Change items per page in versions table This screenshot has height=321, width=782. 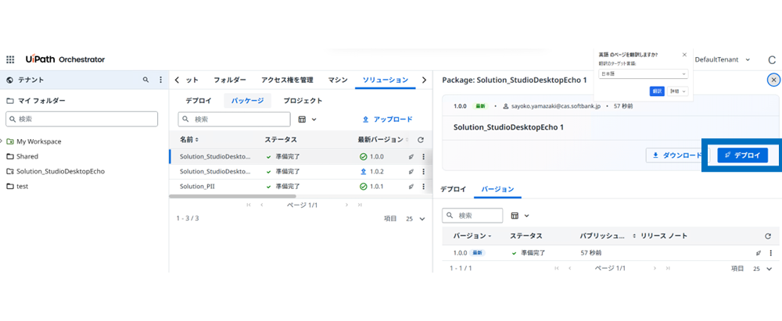coord(760,268)
